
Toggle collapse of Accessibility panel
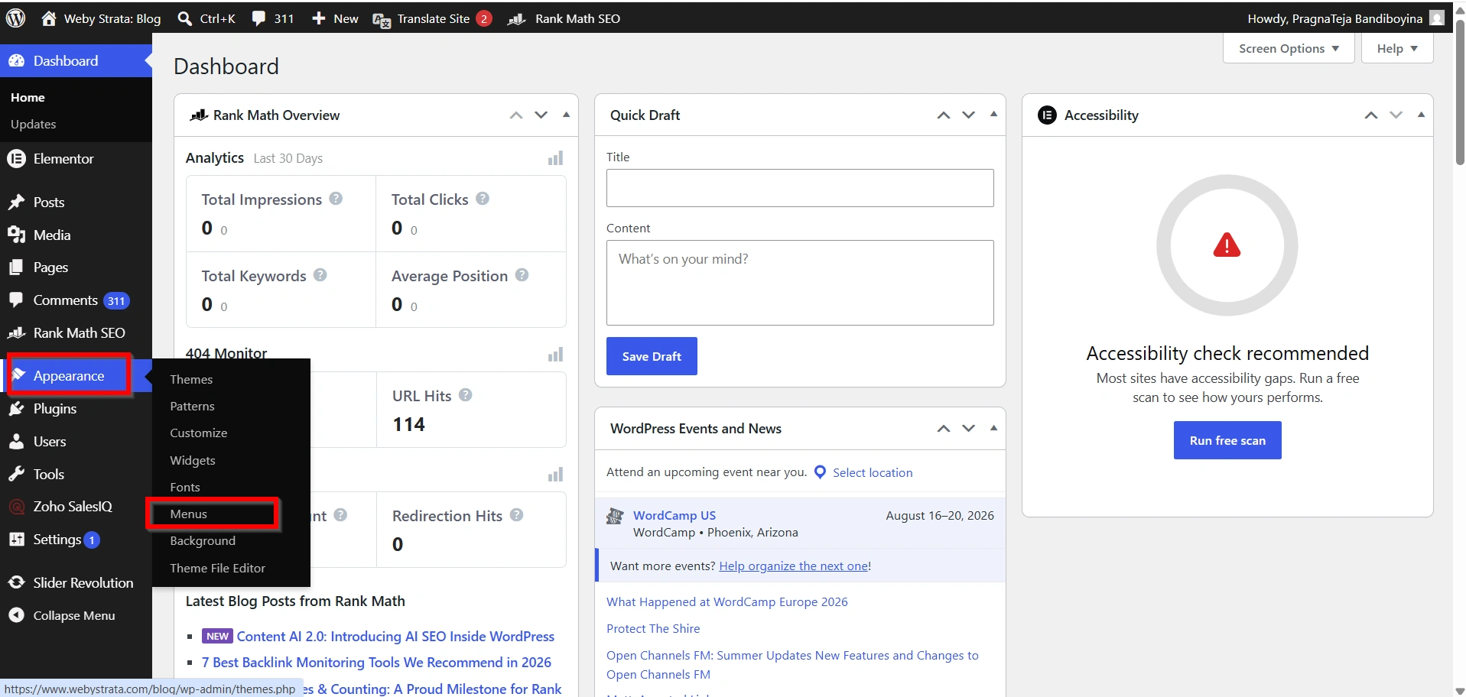tap(1421, 115)
